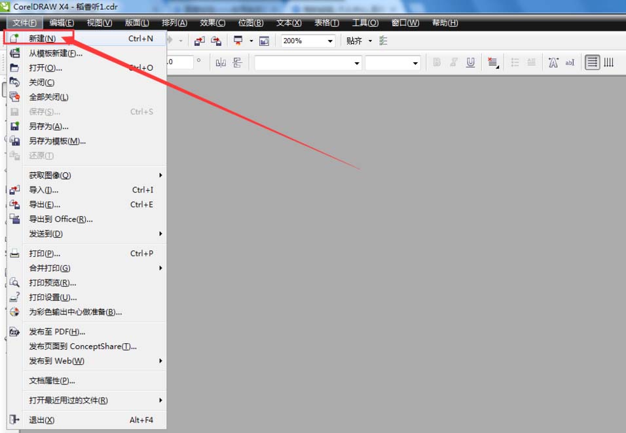This screenshot has width=626, height=433.
Task: Click the 发布至 PDF icon
Action: [14, 331]
